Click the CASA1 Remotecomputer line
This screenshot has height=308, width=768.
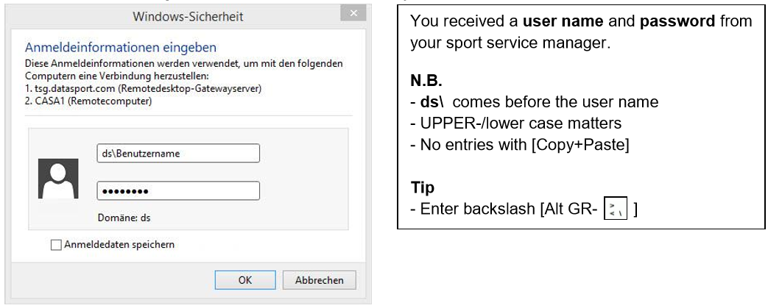click(88, 101)
